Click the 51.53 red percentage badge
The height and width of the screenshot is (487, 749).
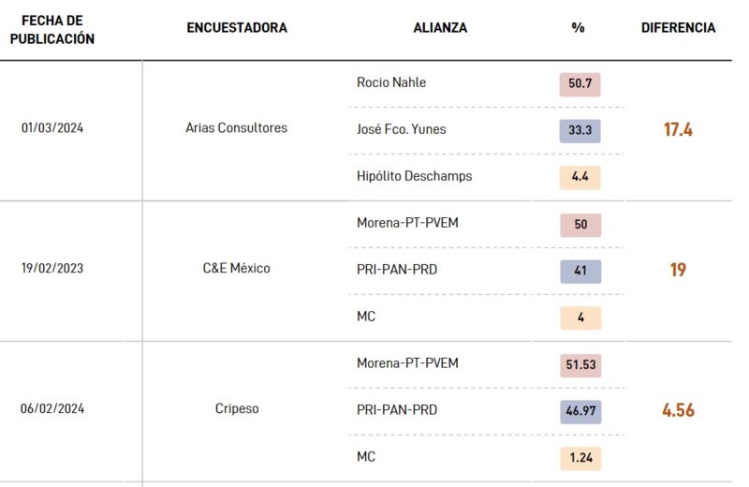click(x=580, y=365)
